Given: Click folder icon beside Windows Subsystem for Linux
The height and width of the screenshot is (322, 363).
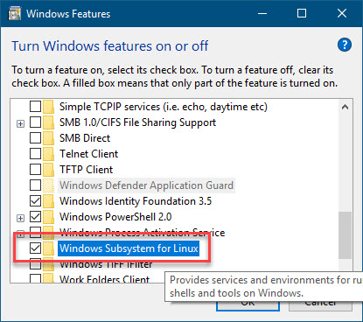Looking at the screenshot, I should click(48, 248).
